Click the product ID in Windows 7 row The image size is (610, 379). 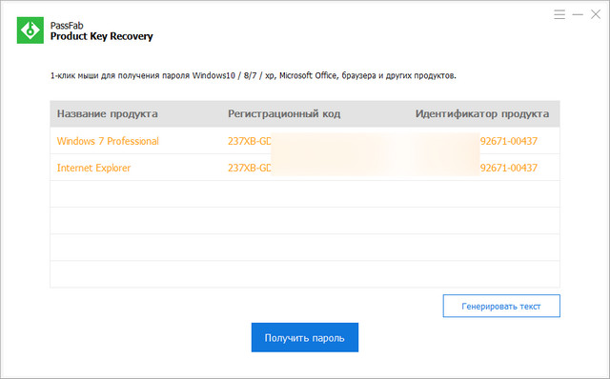[x=509, y=141]
